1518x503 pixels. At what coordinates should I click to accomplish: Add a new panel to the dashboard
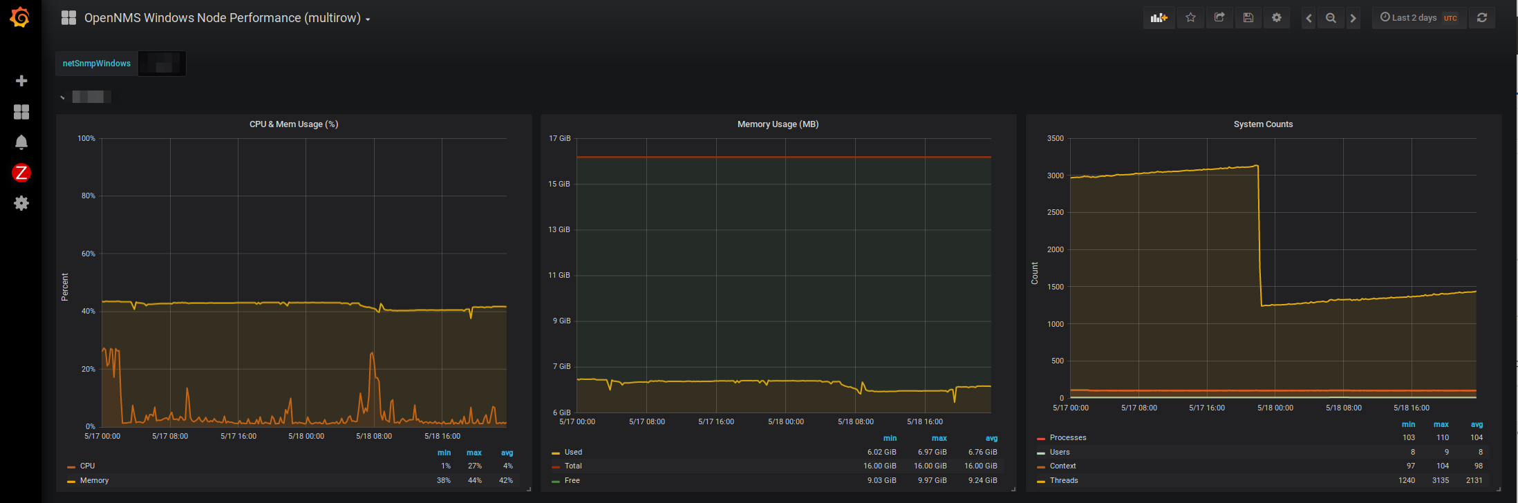coord(1159,18)
